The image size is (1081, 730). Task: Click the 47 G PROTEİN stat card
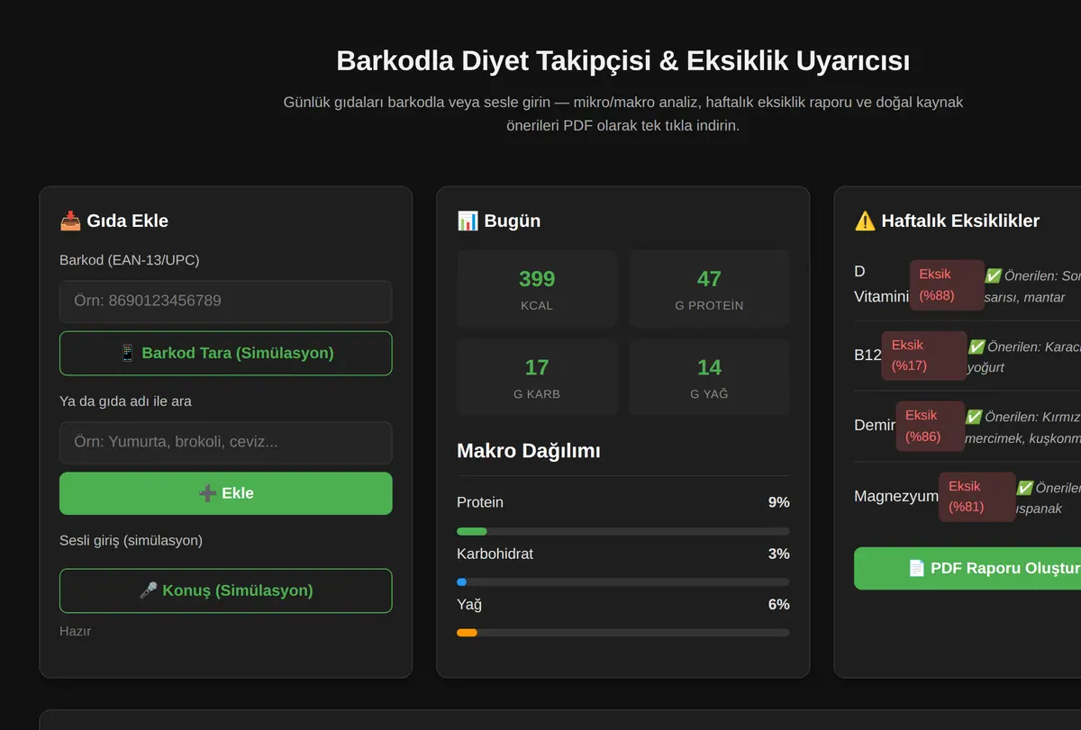[709, 289]
